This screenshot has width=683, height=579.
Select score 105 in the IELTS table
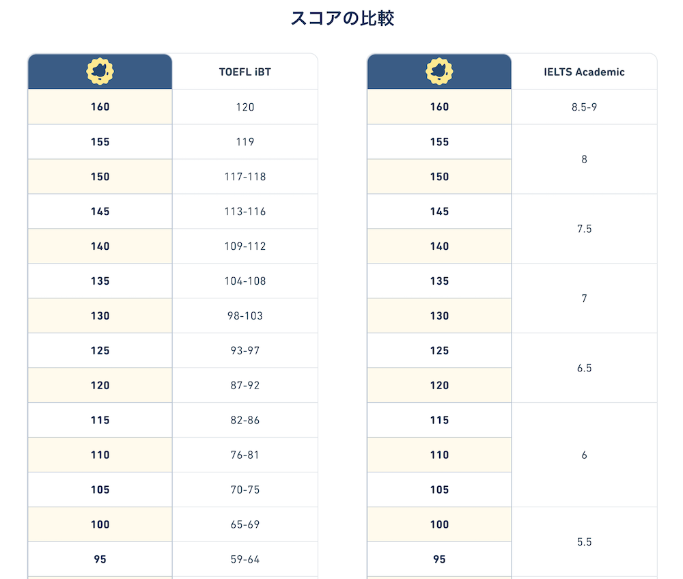(x=439, y=490)
